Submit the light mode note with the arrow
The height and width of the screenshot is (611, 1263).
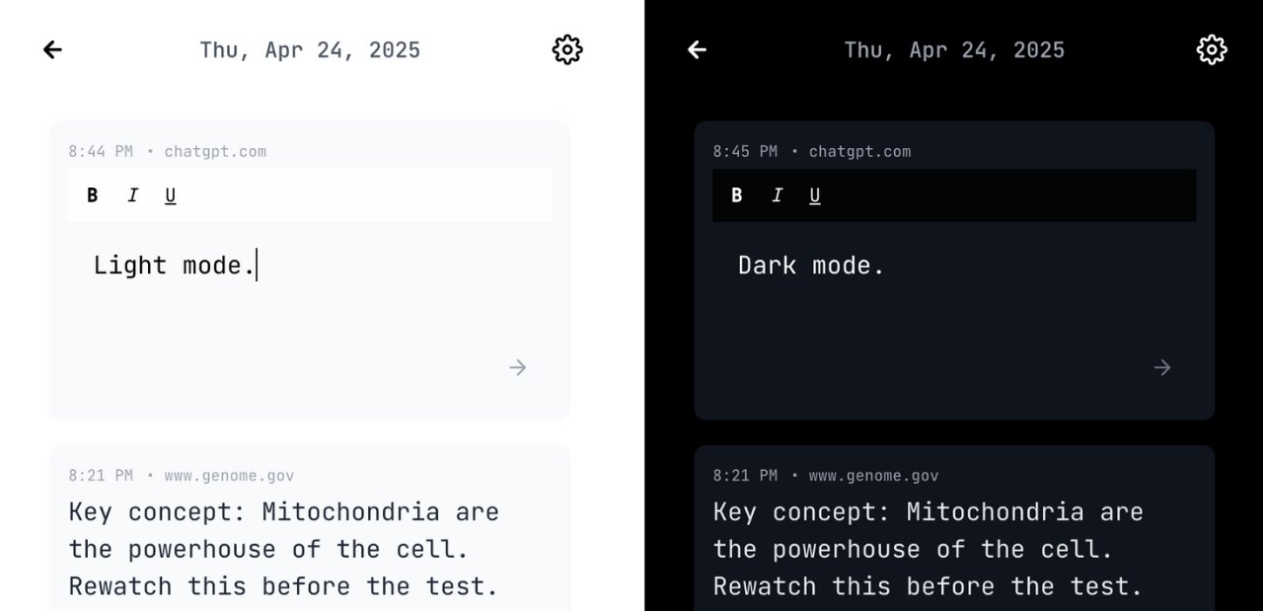pyautogui.click(x=517, y=367)
